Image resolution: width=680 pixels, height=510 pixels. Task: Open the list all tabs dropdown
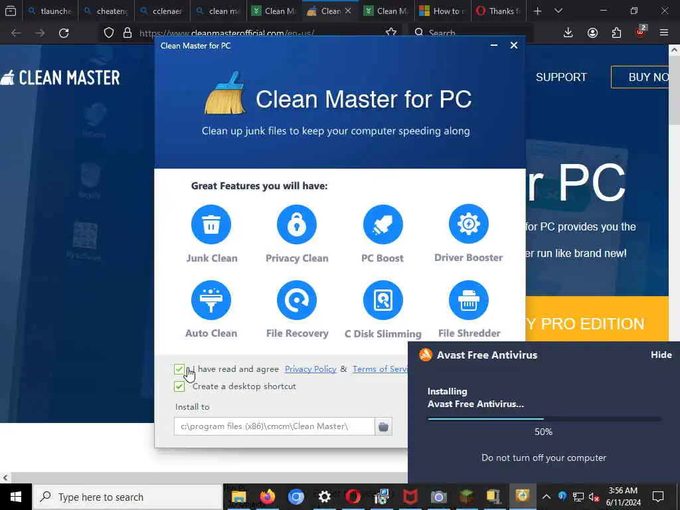pos(558,11)
